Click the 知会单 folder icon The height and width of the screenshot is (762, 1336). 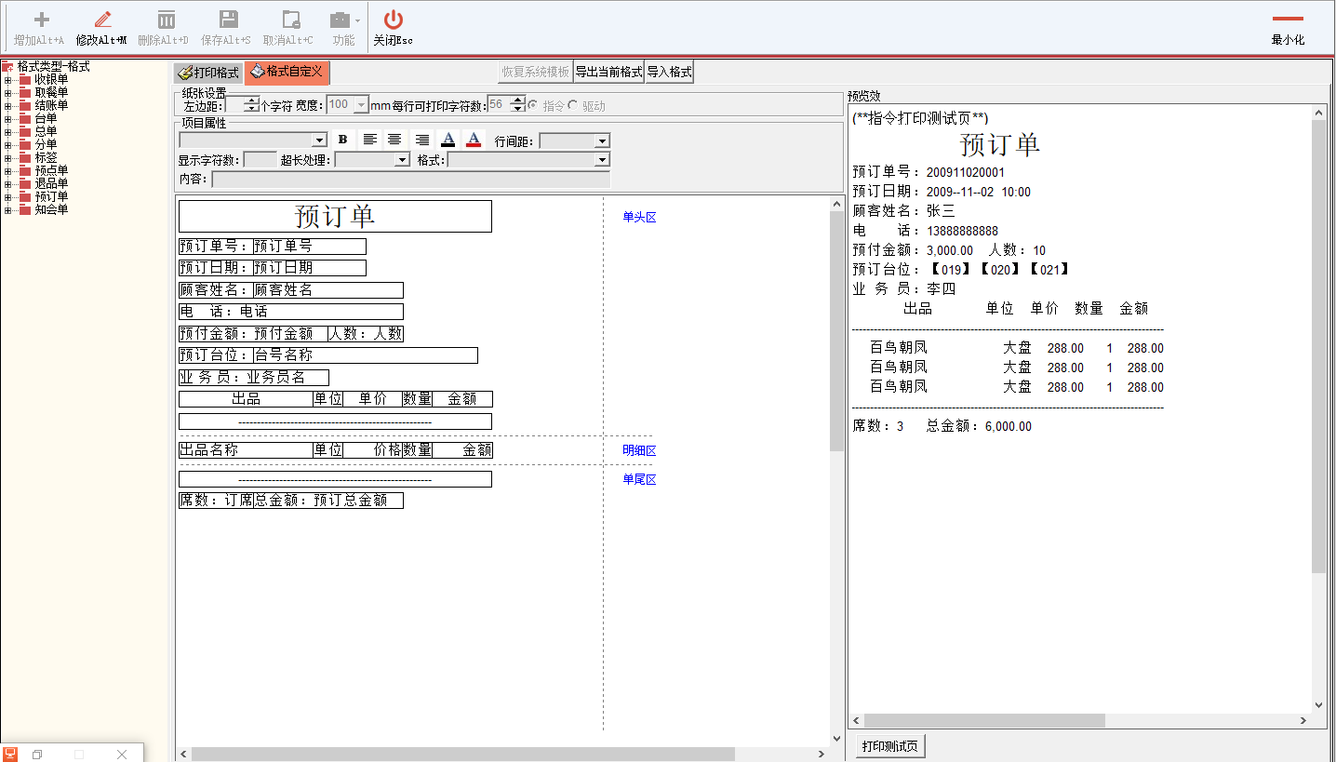point(25,209)
